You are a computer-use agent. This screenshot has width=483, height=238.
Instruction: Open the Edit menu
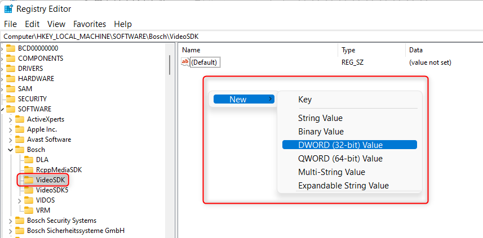(x=32, y=24)
